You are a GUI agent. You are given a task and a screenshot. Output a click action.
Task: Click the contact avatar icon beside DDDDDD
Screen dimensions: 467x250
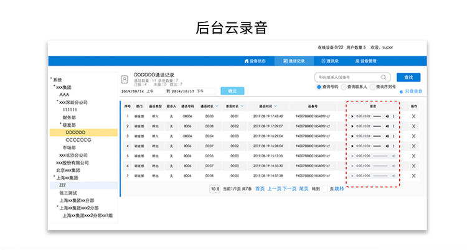125,80
